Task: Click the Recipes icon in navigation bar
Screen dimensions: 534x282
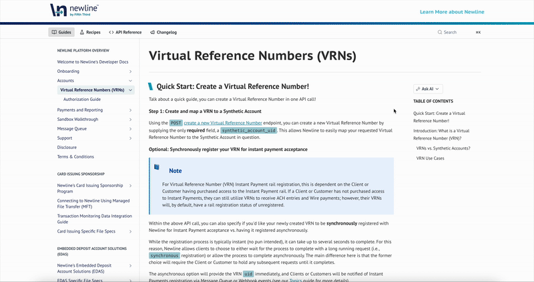Action: (81, 32)
